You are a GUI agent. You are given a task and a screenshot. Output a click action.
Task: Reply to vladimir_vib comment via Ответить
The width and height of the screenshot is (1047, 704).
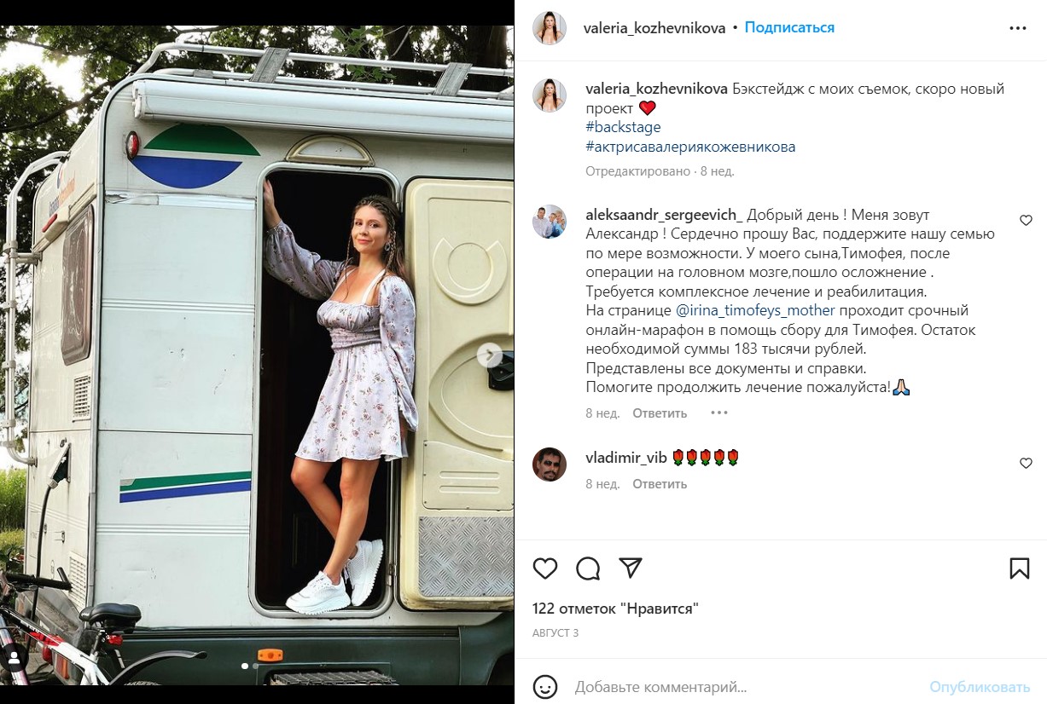coord(660,484)
